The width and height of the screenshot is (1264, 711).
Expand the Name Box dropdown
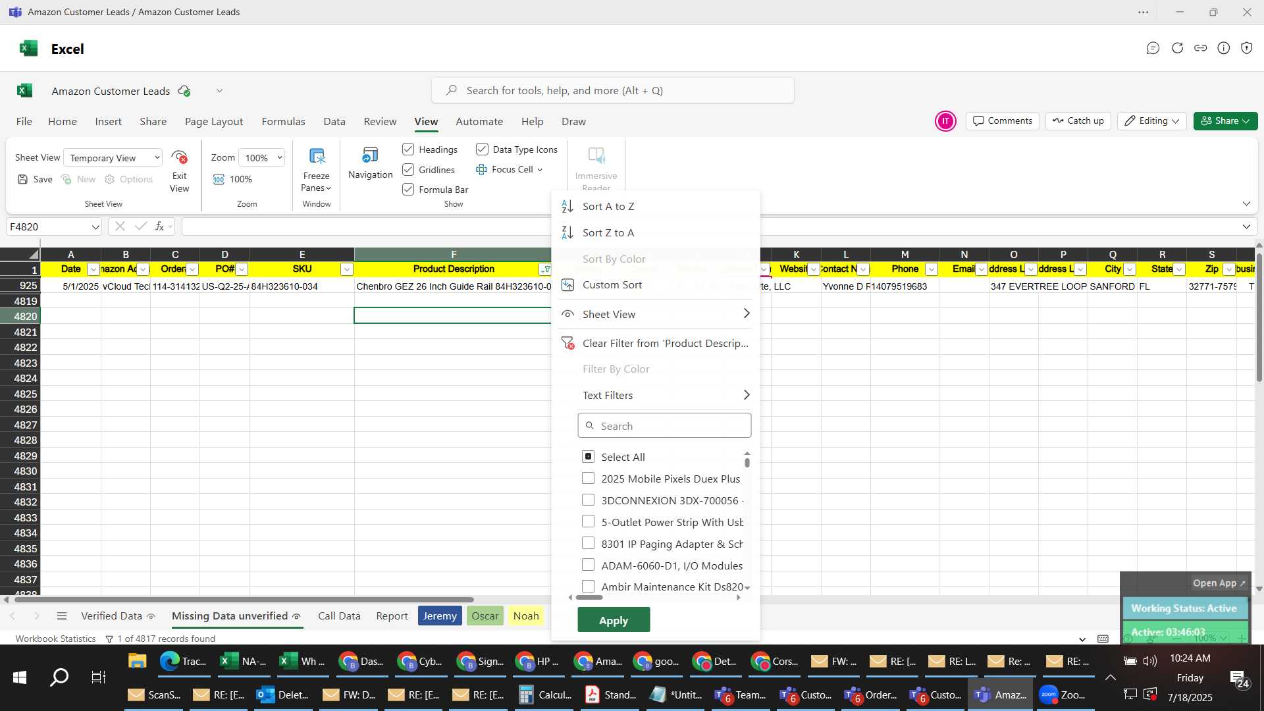[95, 226]
